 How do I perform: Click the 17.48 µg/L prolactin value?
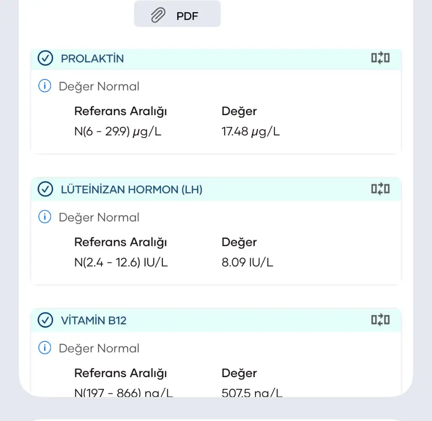[x=251, y=132]
